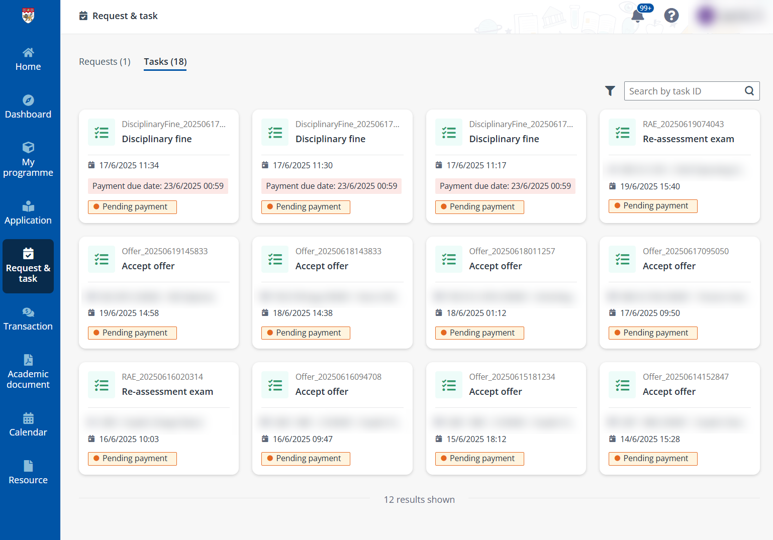Click the help question mark icon
This screenshot has height=540, width=773.
(x=671, y=16)
